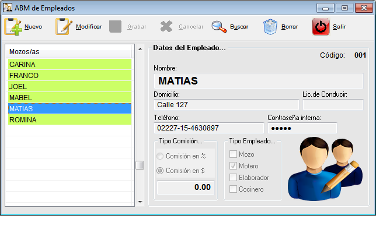Image resolution: width=376 pixels, height=233 pixels.
Task: Maximize the ABM de Empleados window
Action: tap(344, 8)
